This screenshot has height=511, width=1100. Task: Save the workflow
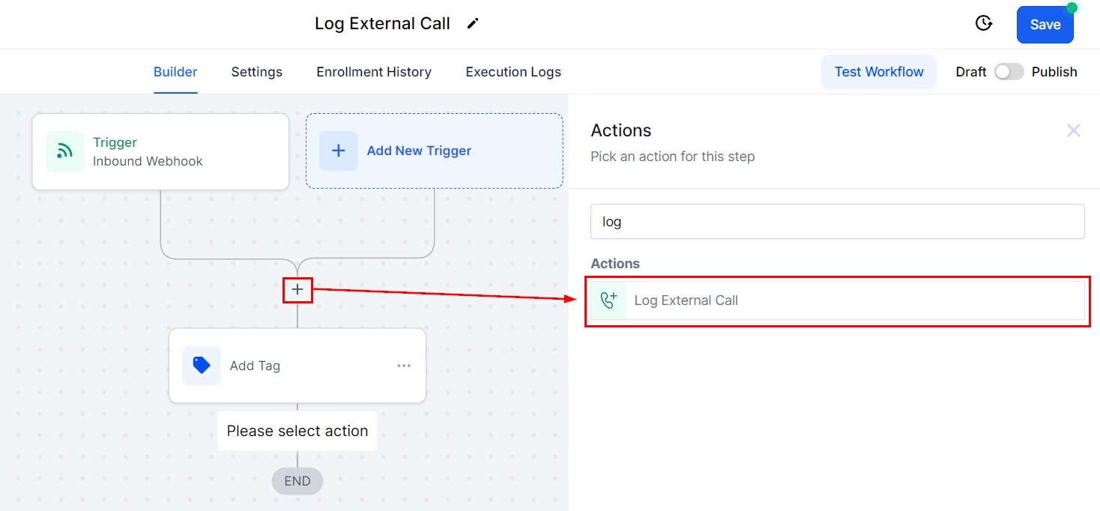pyautogui.click(x=1045, y=25)
